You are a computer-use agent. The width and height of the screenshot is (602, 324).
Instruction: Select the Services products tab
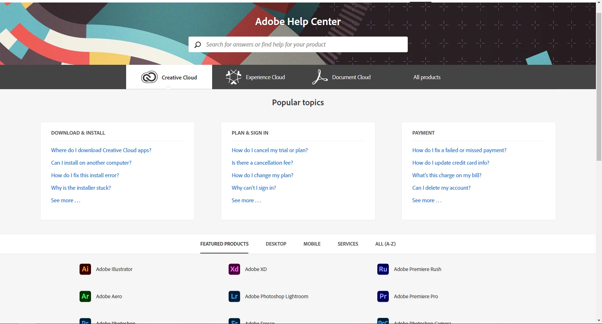(x=348, y=244)
